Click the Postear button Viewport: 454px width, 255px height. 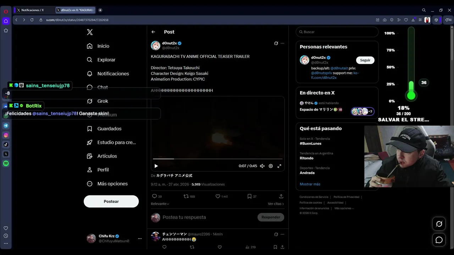pyautogui.click(x=111, y=201)
